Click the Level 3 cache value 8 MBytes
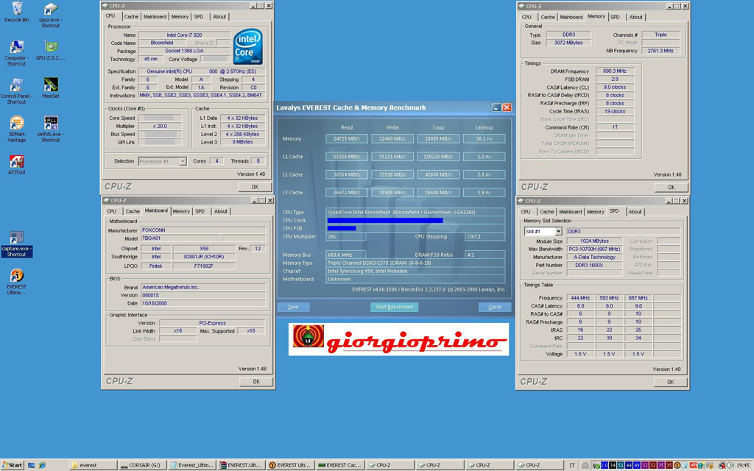Image resolution: width=754 pixels, height=471 pixels. click(x=243, y=142)
